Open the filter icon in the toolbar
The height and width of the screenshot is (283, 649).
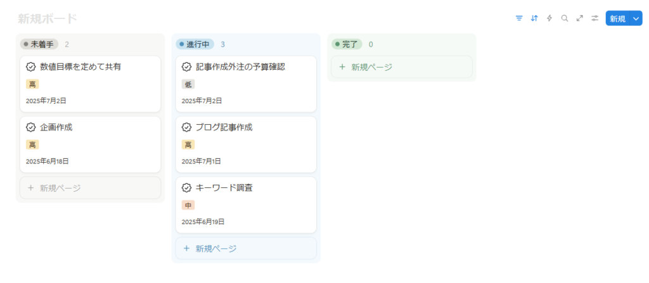point(519,18)
